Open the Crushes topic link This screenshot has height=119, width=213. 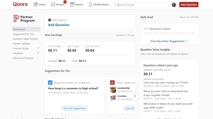click(122, 96)
